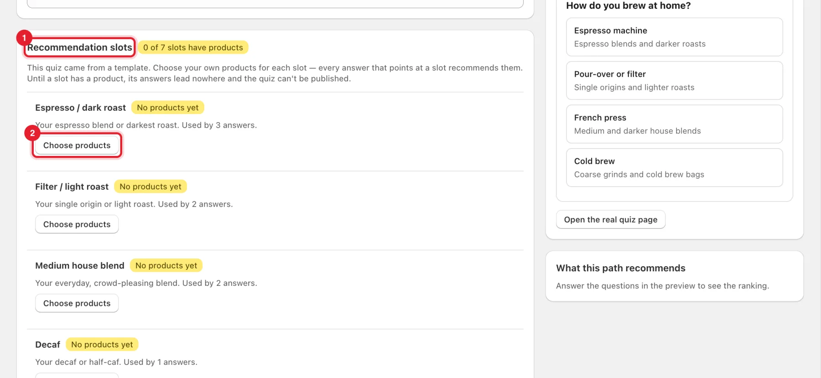Click Choose products for Filter / light roast
Viewport: 821px width, 378px height.
point(77,224)
